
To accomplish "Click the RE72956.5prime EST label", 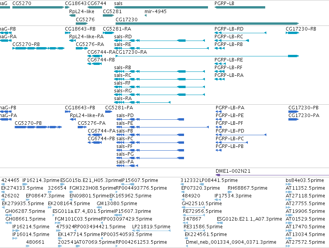I will coord(202,211).
